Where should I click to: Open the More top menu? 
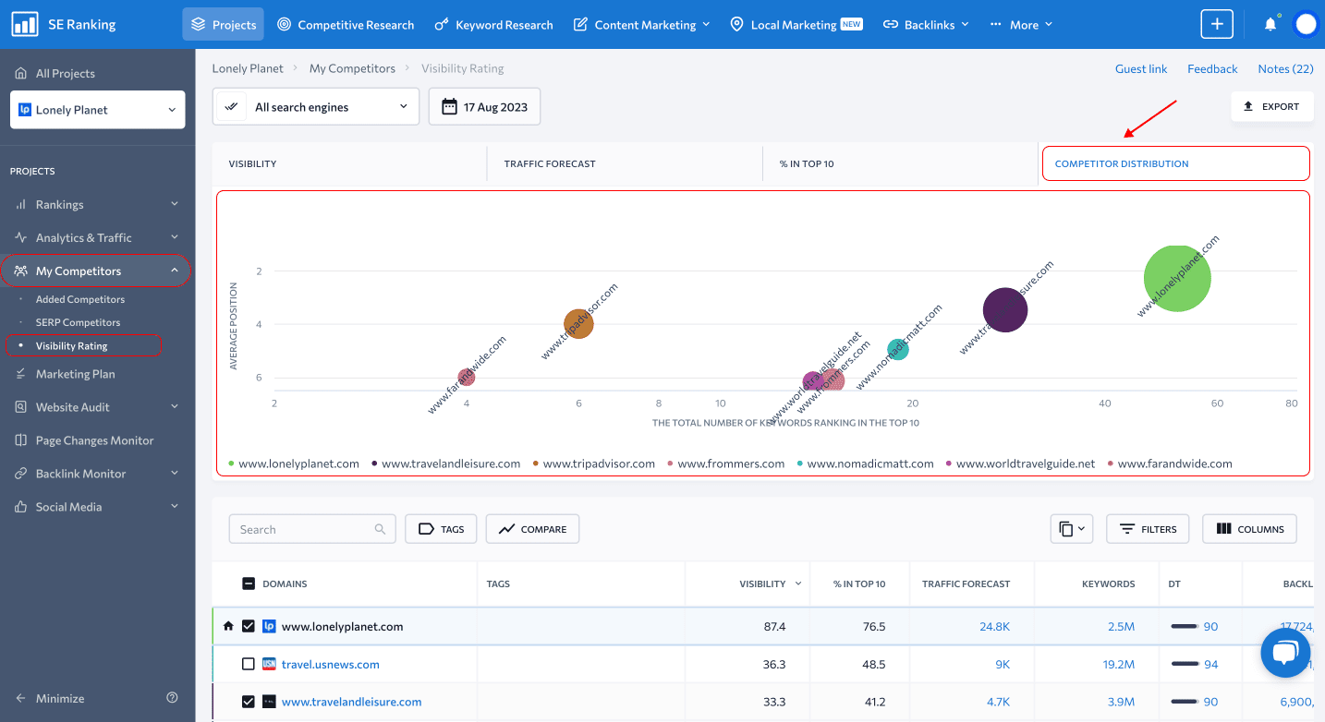(x=1021, y=25)
